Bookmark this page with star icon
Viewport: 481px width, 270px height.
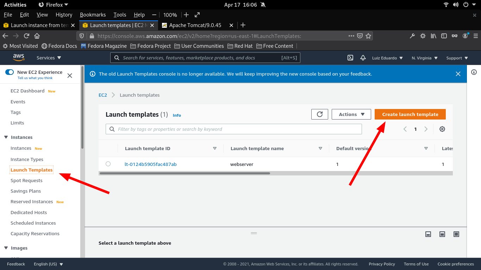pyautogui.click(x=368, y=36)
